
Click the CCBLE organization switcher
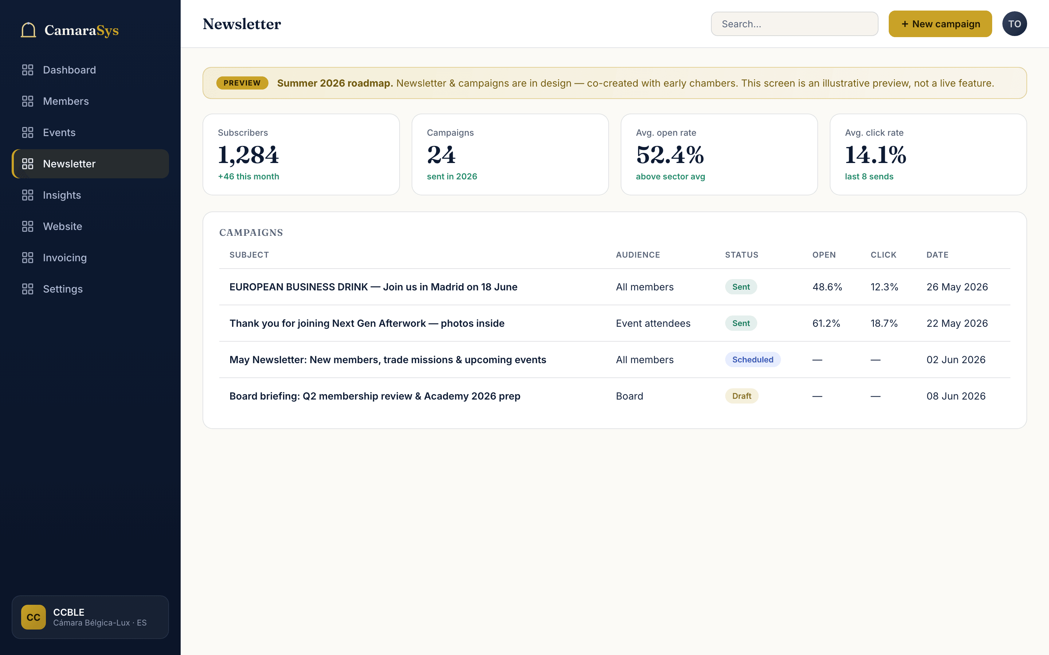90,617
